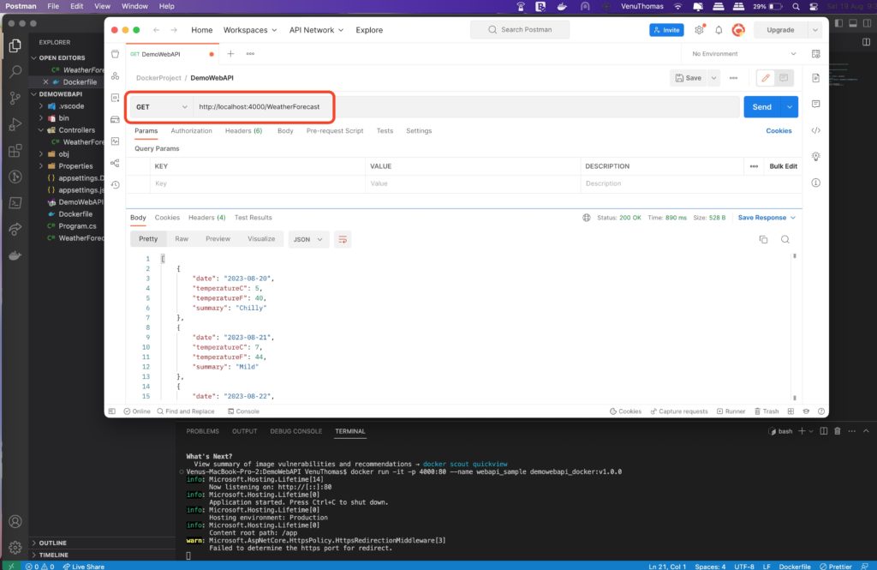Viewport: 877px width, 570px height.
Task: Open the Workspaces dropdown
Action: [x=250, y=30]
